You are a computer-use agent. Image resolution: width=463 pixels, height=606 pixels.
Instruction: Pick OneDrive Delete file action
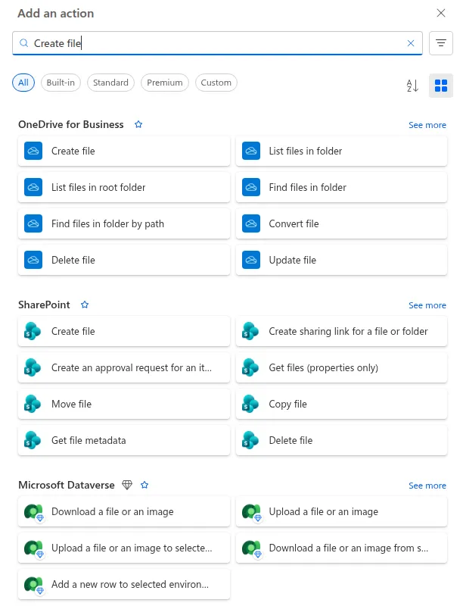coord(124,260)
